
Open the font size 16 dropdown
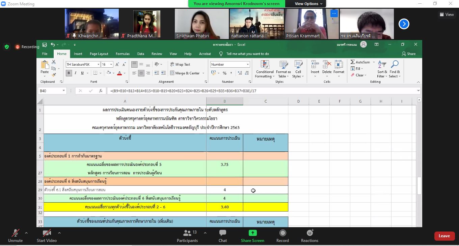pos(112,64)
